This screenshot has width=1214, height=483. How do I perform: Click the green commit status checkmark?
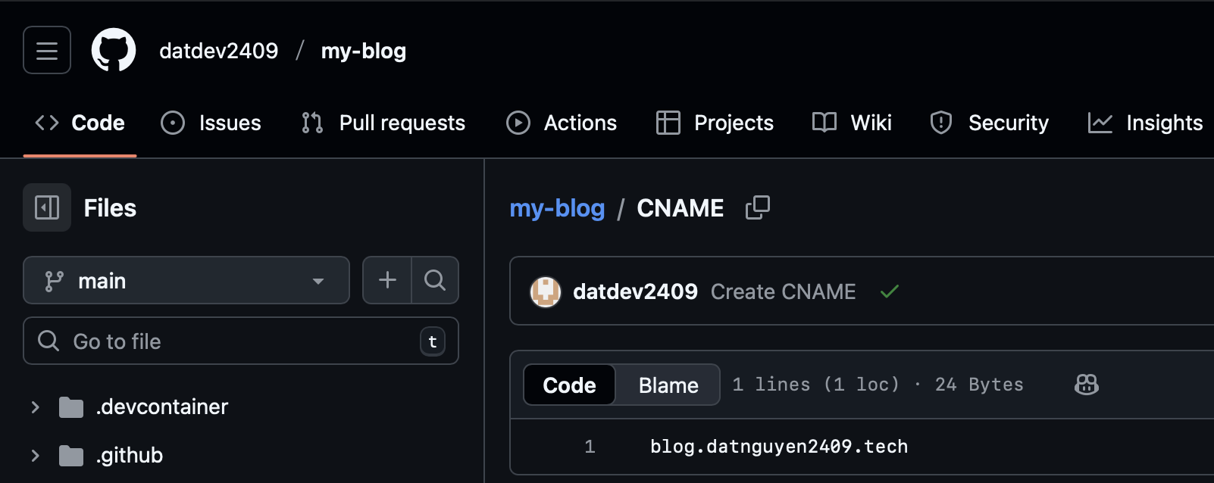[890, 291]
